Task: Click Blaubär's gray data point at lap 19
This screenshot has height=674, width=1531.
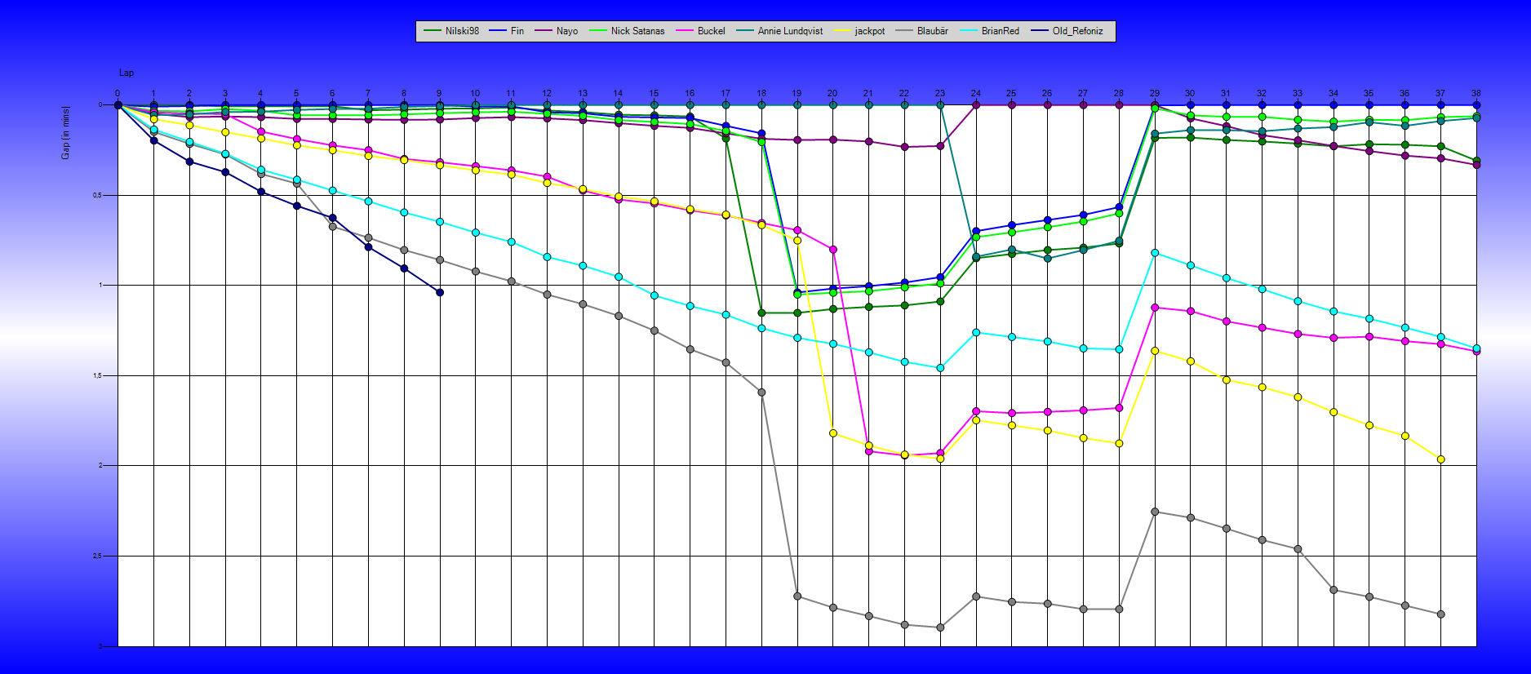Action: click(x=797, y=596)
